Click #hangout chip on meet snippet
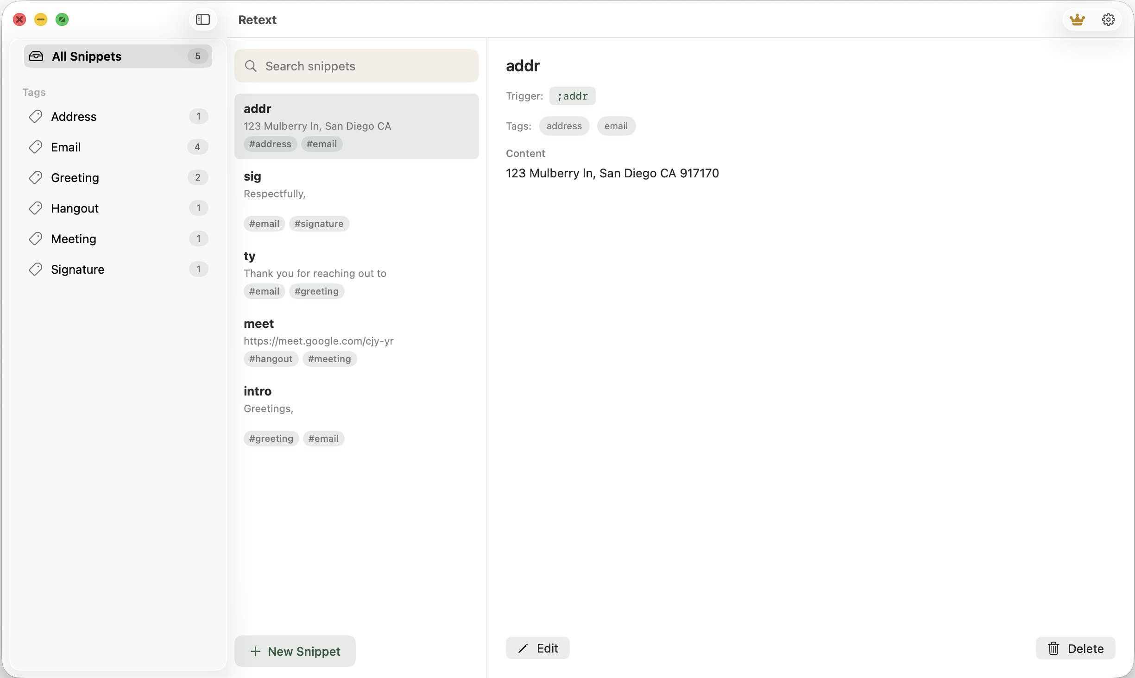The width and height of the screenshot is (1135, 678). click(271, 359)
